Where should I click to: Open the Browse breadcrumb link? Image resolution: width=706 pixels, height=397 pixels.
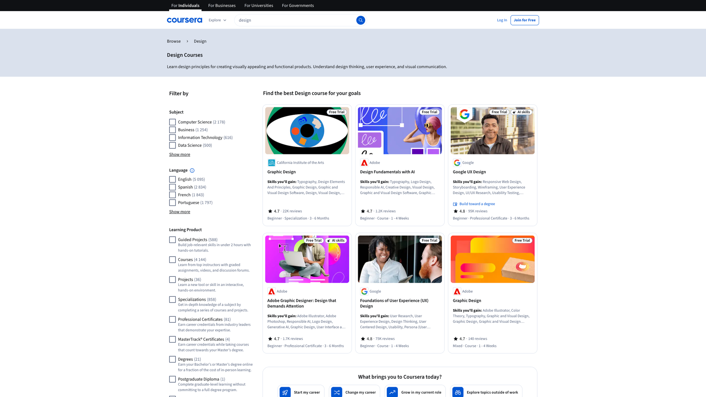[x=174, y=41]
